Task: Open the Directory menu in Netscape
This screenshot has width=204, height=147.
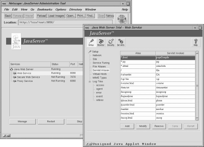Action: [75, 9]
